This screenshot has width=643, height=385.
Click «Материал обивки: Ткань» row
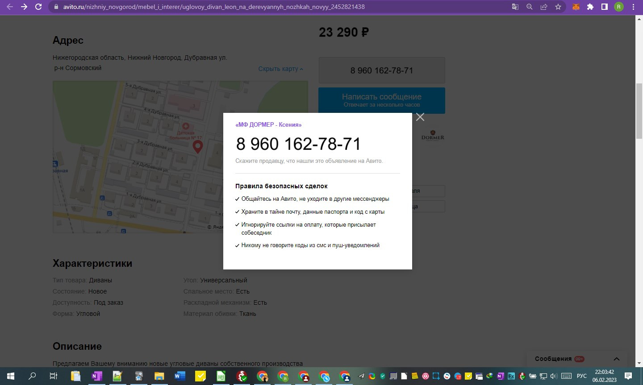[x=220, y=314]
